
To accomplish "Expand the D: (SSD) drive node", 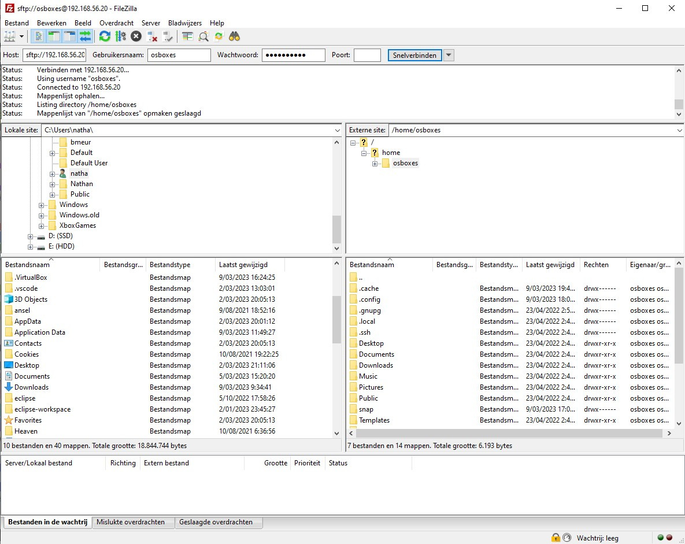I will click(30, 236).
